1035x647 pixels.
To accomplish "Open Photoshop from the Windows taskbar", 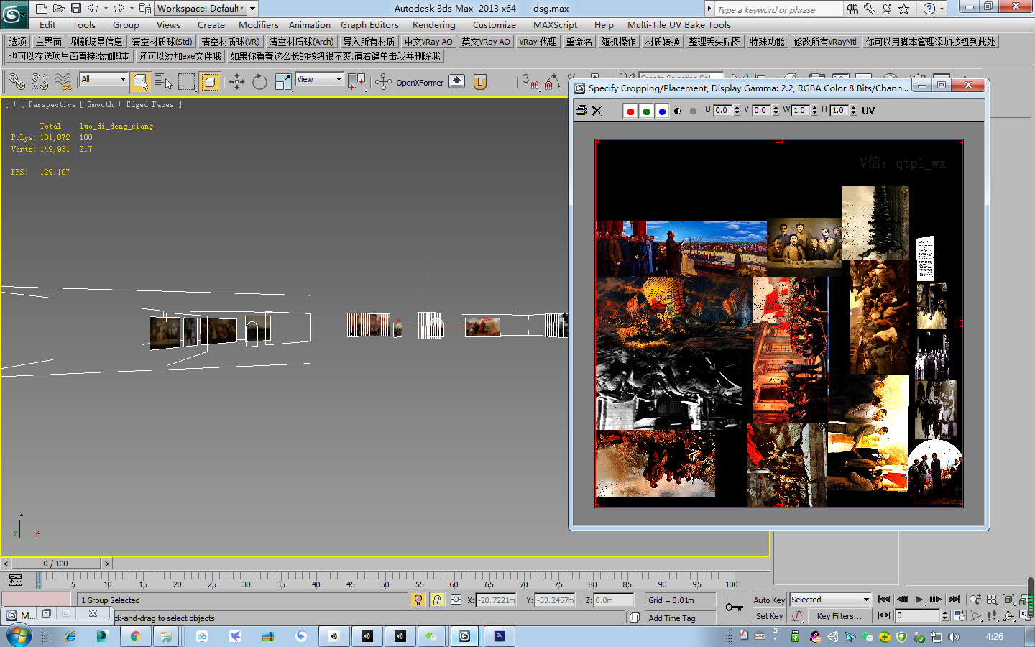I will pyautogui.click(x=499, y=636).
